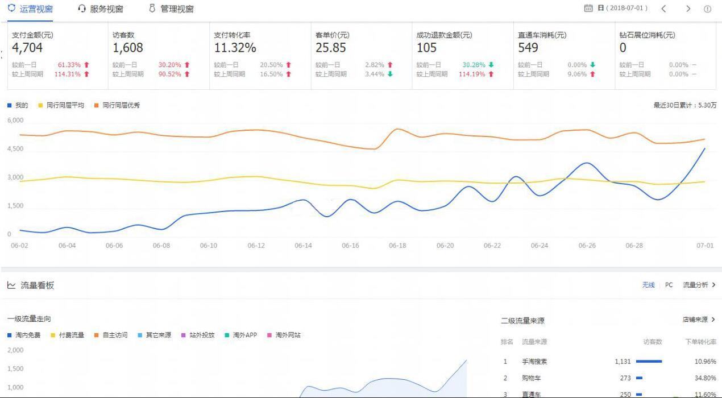Select the 客单价(元) metric card
Image resolution: width=722 pixels, height=398 pixels.
tap(362, 56)
